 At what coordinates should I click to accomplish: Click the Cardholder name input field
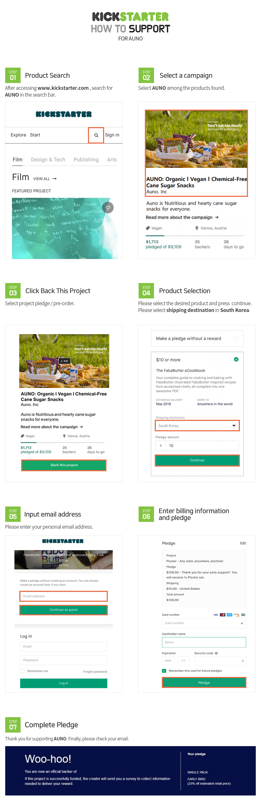pos(204,642)
